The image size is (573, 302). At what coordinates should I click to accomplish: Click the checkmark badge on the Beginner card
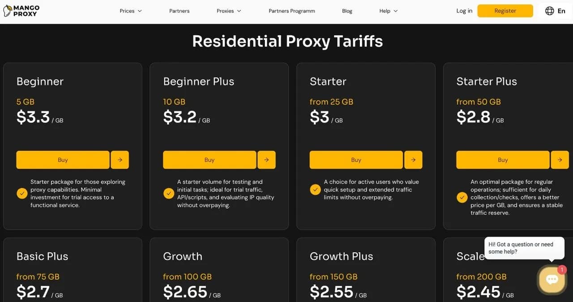click(22, 193)
